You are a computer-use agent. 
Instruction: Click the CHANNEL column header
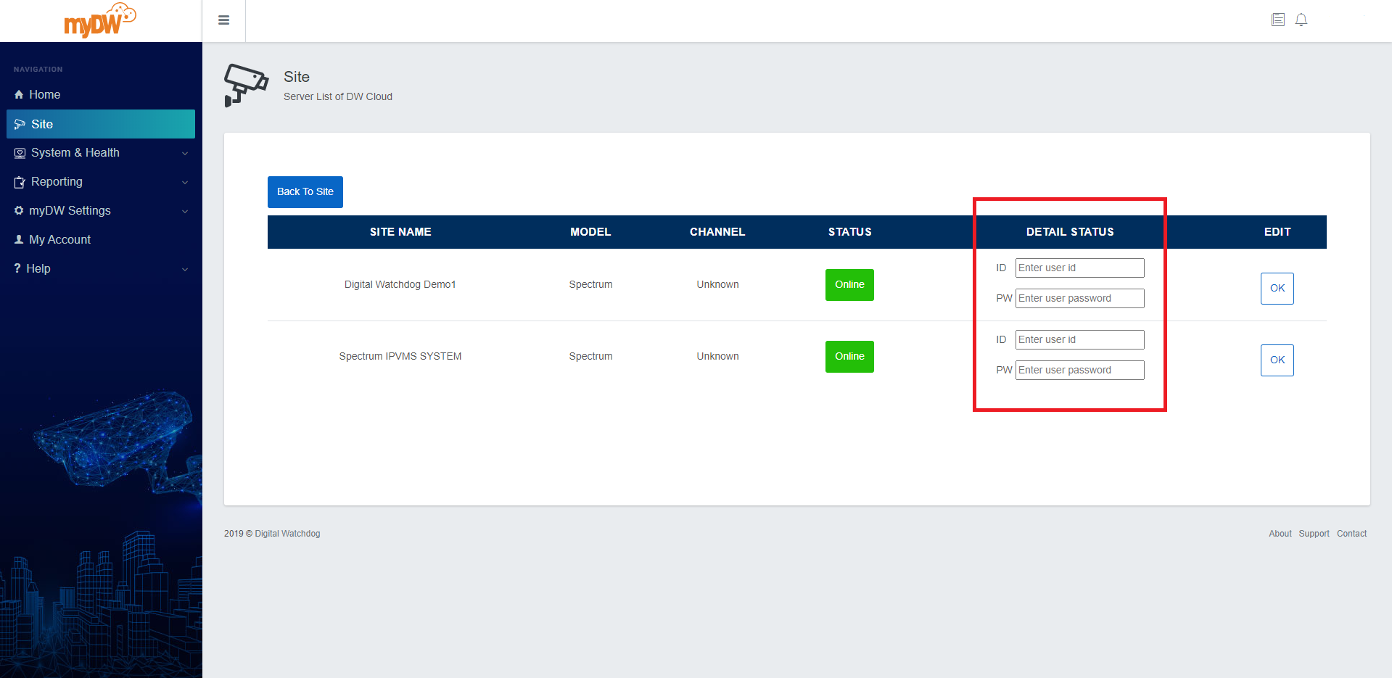717,232
